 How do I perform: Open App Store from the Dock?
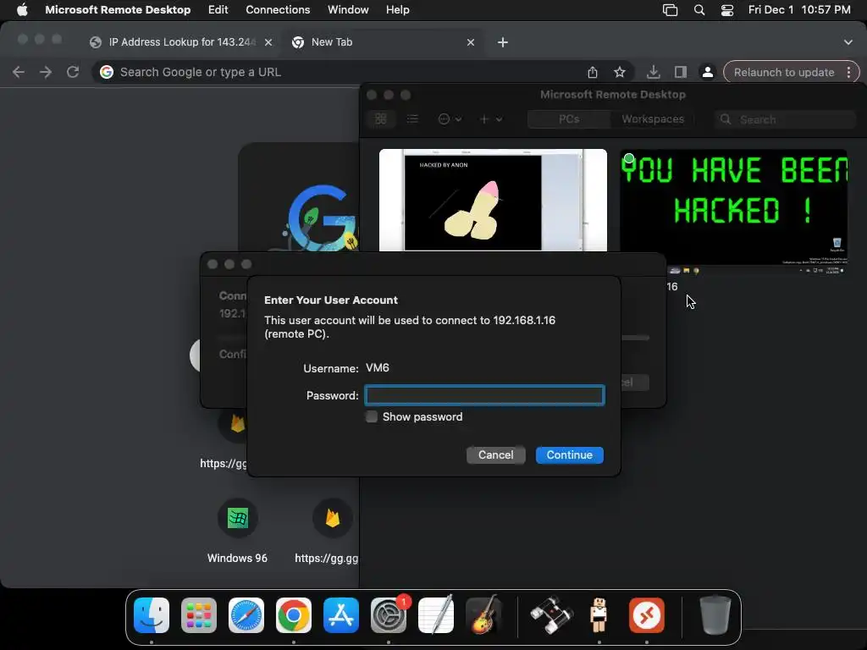(x=341, y=615)
